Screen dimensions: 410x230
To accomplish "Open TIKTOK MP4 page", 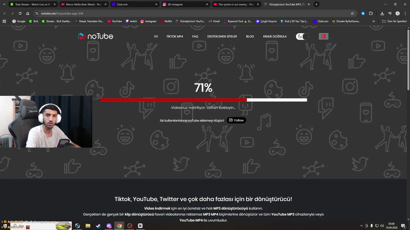I will 175,36.
